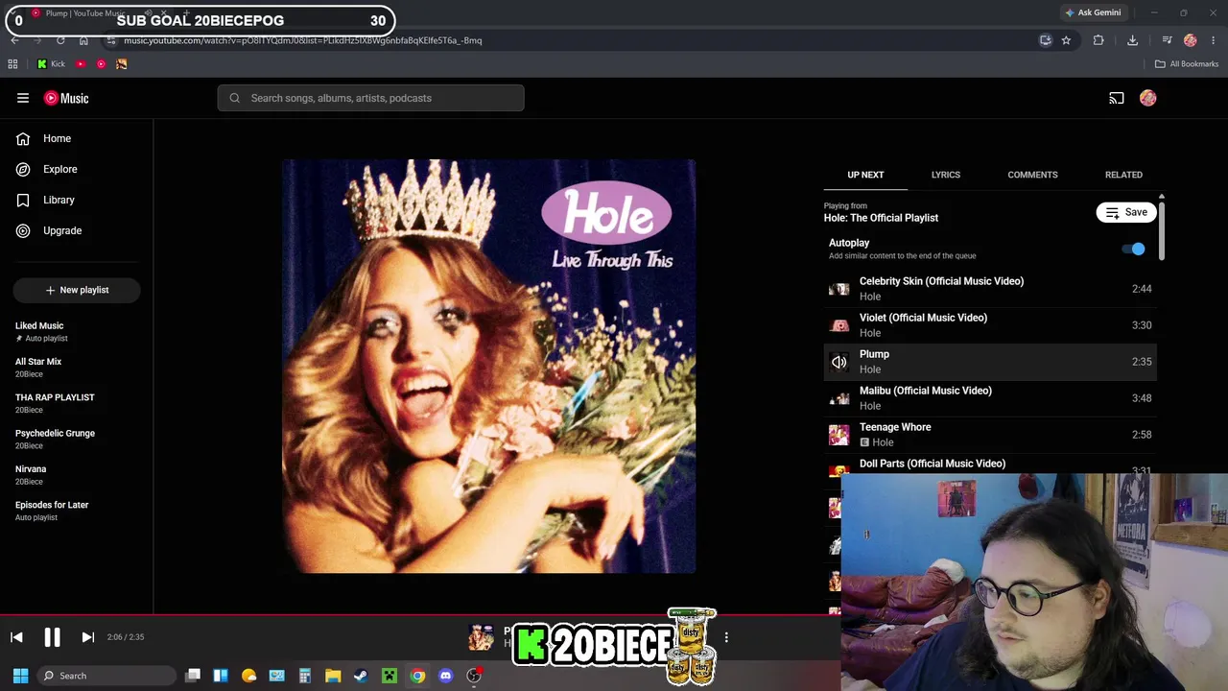Bookmark this page with the star icon
Image resolution: width=1228 pixels, height=691 pixels.
coord(1066,40)
